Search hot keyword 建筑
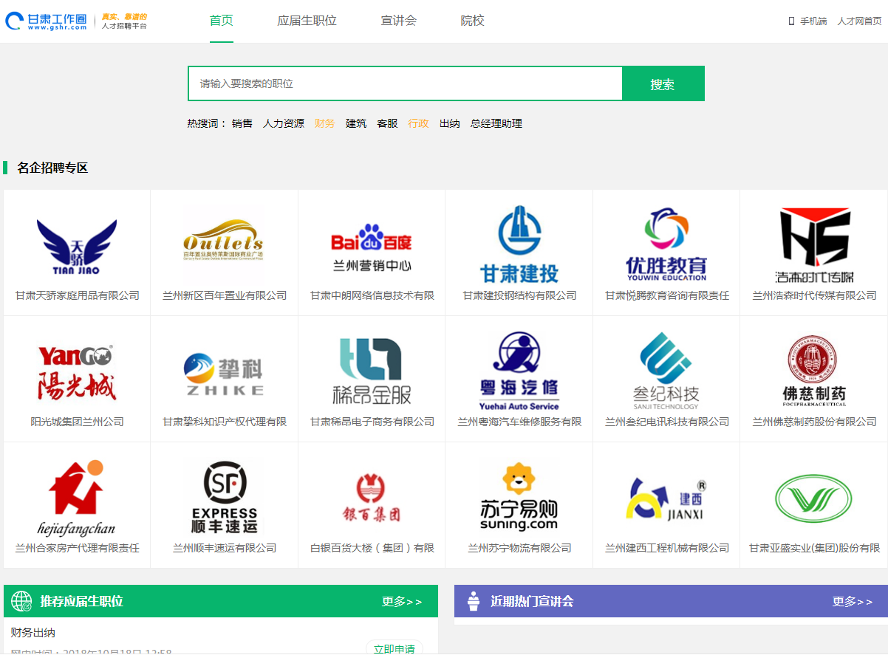The width and height of the screenshot is (888, 655). [x=356, y=123]
